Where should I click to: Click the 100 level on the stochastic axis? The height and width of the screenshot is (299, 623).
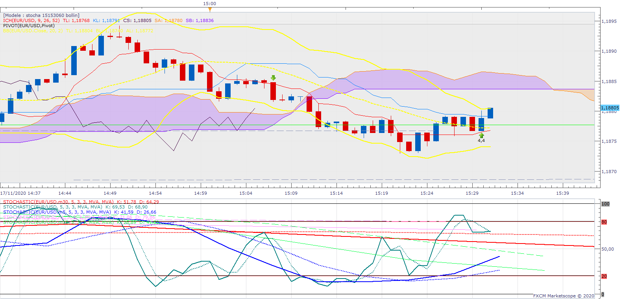pos(605,204)
